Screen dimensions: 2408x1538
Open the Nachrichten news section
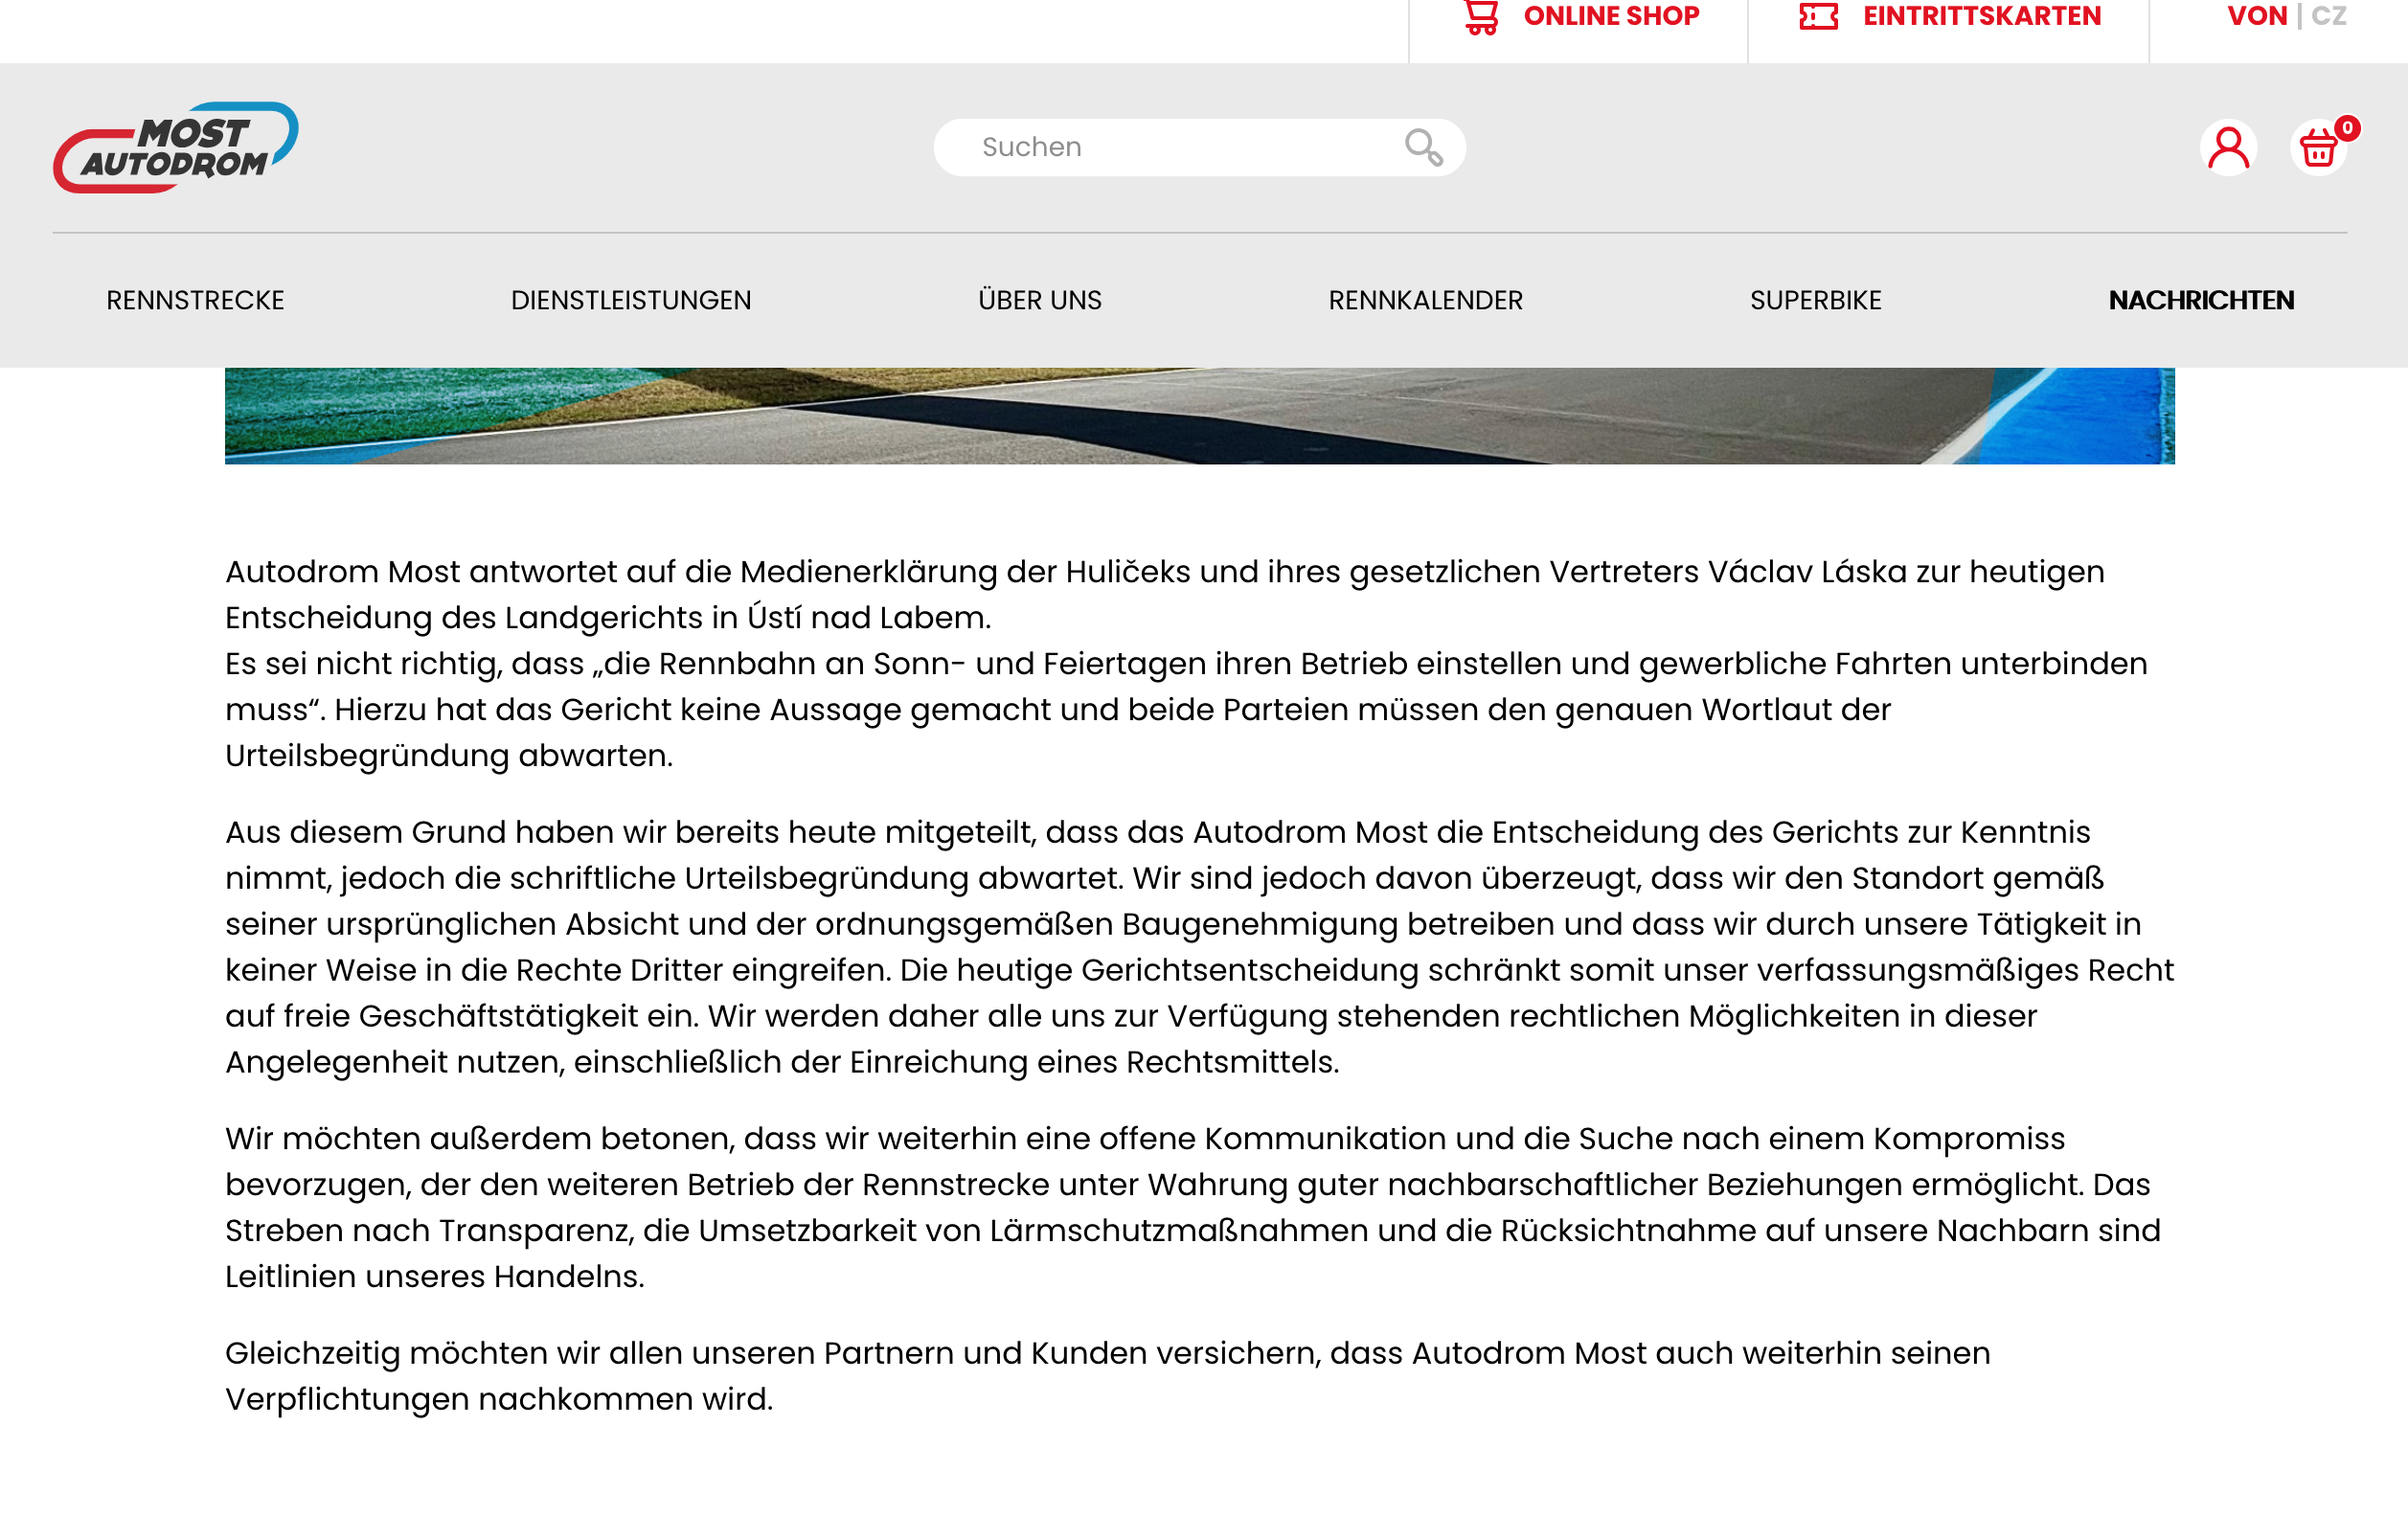coord(2200,300)
